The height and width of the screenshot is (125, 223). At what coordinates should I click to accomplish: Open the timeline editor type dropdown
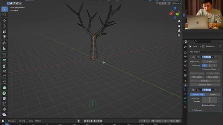pyautogui.click(x=3, y=121)
